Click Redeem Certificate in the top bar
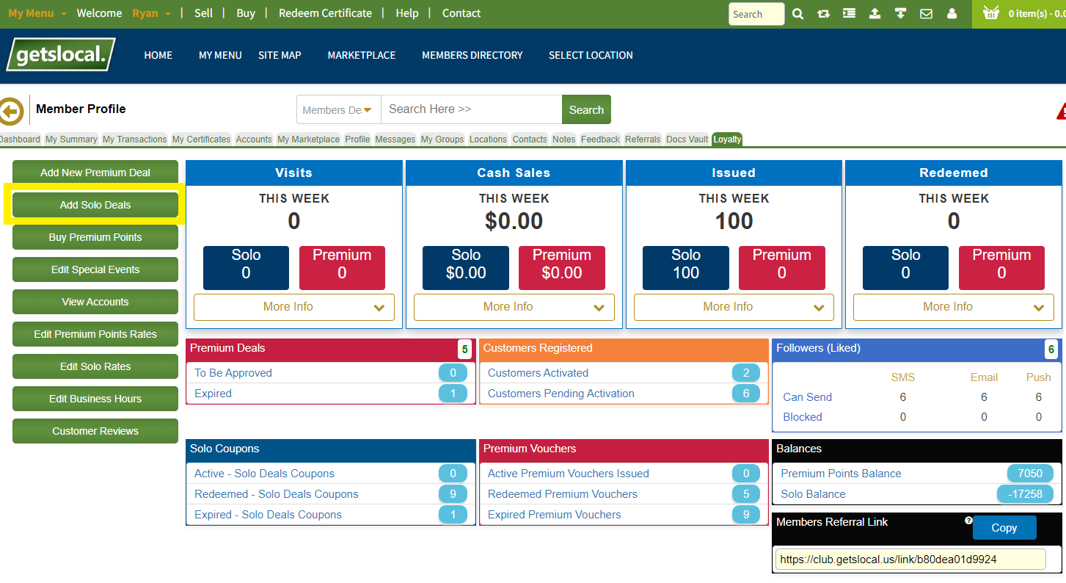The width and height of the screenshot is (1066, 583). click(x=326, y=13)
